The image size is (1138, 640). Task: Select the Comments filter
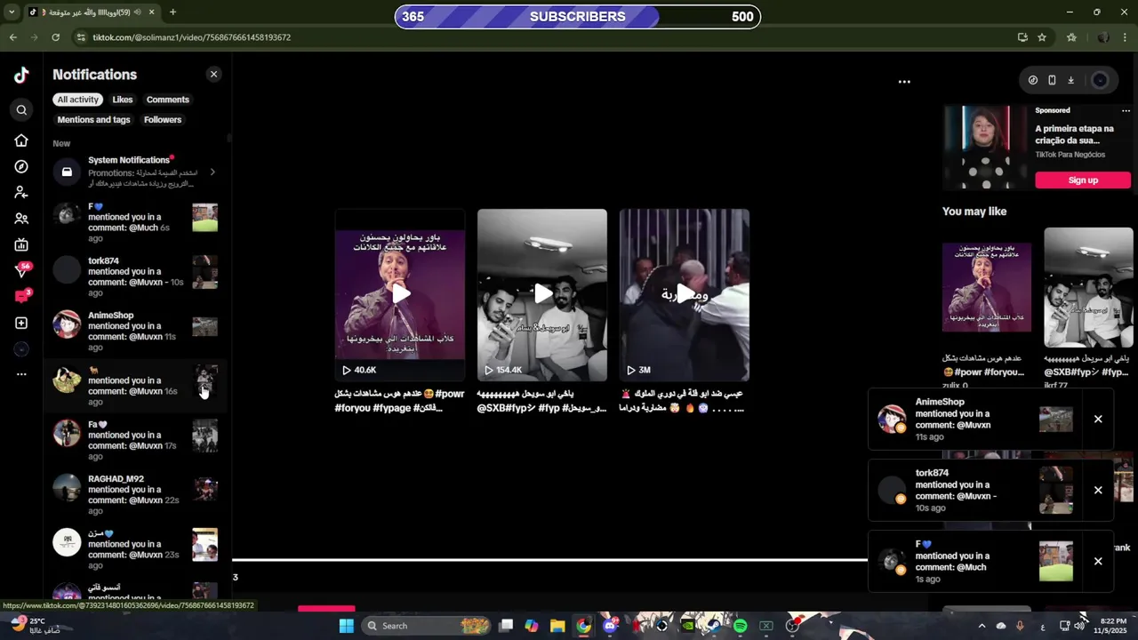tap(168, 100)
